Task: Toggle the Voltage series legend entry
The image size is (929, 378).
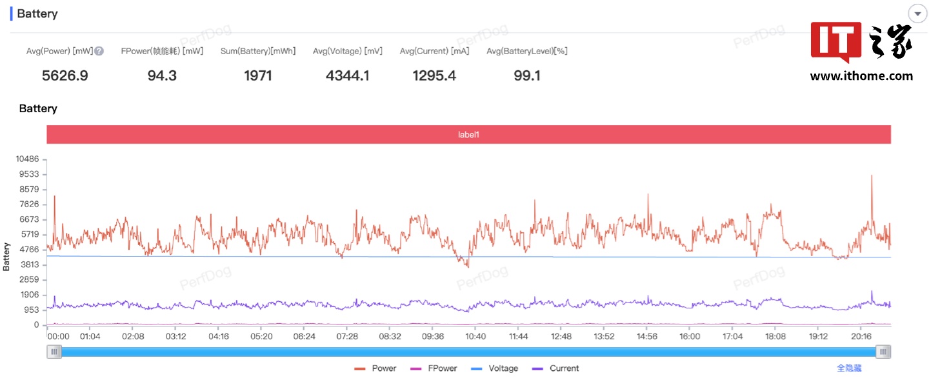Action: pos(494,368)
